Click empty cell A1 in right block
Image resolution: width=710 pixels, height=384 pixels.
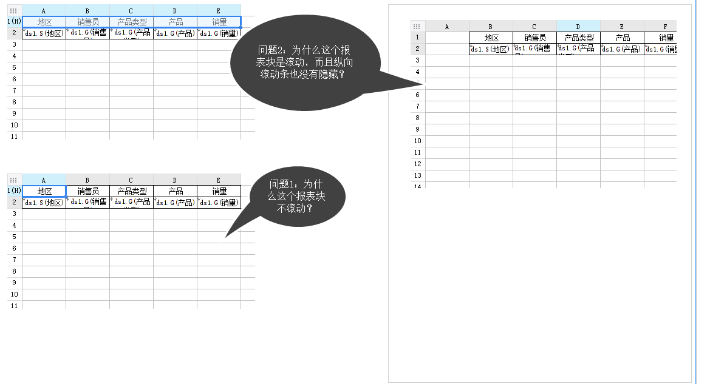pos(447,38)
